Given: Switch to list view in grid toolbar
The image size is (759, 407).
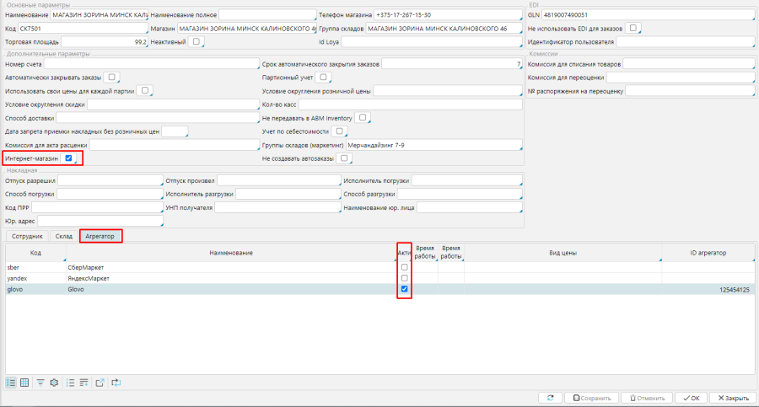Looking at the screenshot, I should (x=11, y=383).
